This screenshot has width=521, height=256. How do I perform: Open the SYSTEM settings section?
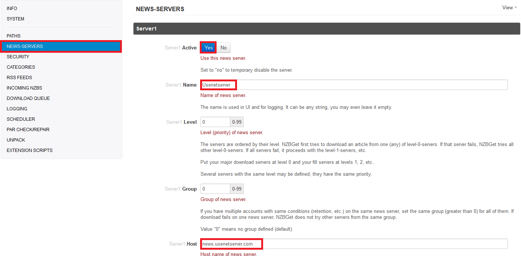(15, 19)
